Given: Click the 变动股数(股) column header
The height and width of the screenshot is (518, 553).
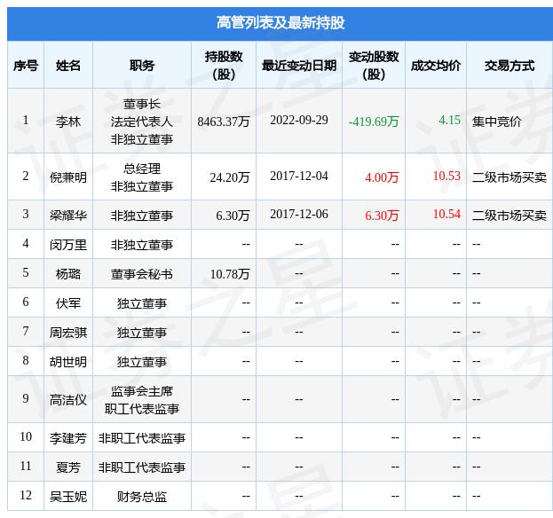Looking at the screenshot, I should coord(374,65).
